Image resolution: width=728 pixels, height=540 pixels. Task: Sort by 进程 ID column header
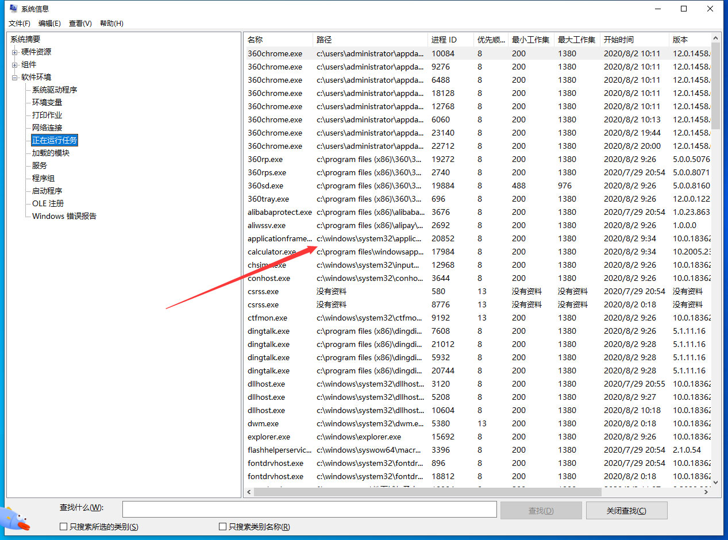tap(450, 40)
